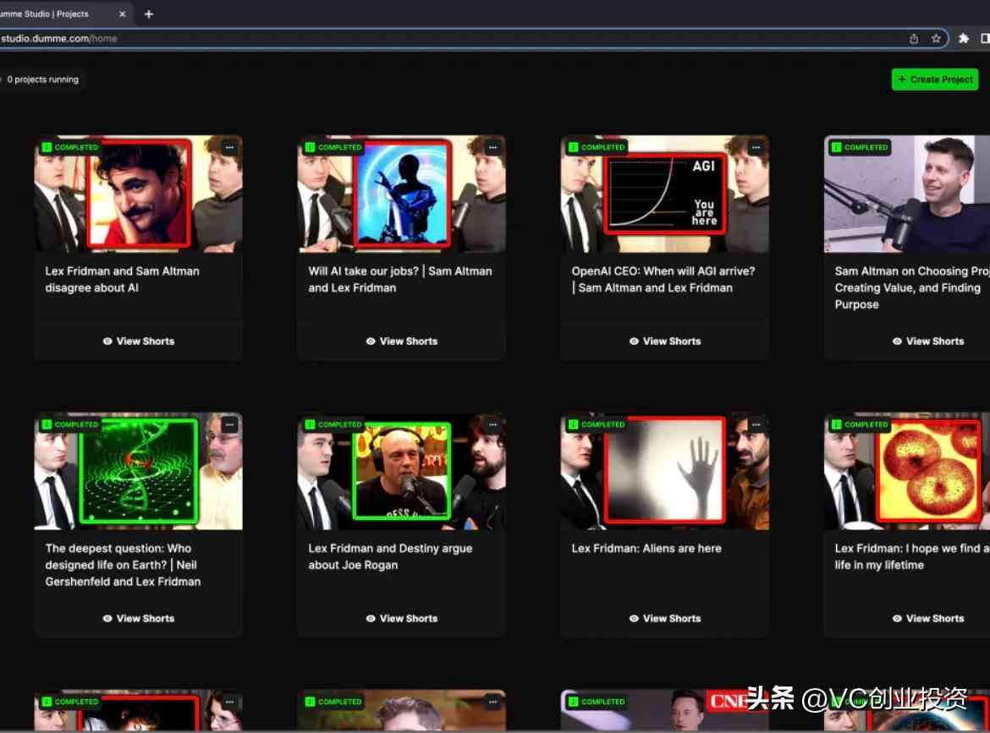
Task: Open three-dot menu on 'Will AI take our jobs?' card
Action: tap(492, 148)
